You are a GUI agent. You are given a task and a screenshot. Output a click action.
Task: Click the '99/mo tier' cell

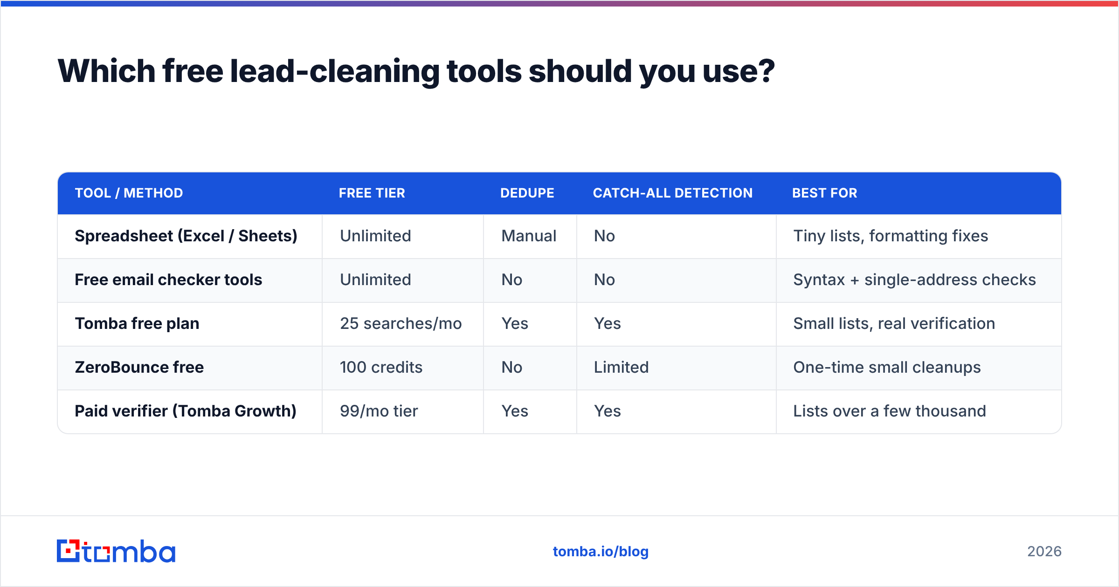click(379, 411)
